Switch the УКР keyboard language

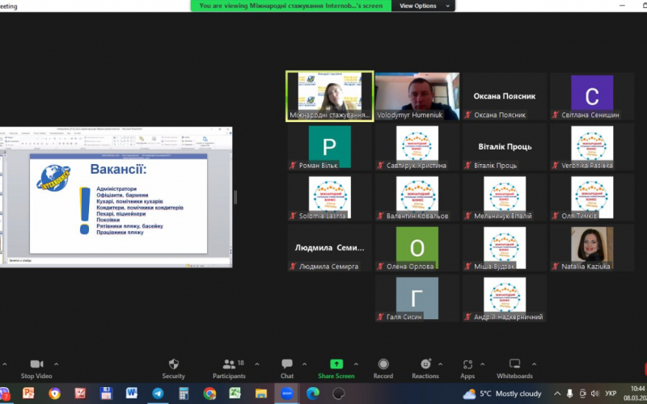click(x=611, y=393)
